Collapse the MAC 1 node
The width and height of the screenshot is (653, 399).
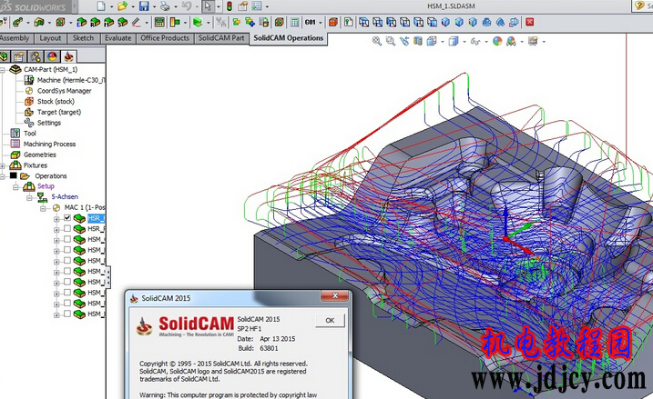(44, 209)
